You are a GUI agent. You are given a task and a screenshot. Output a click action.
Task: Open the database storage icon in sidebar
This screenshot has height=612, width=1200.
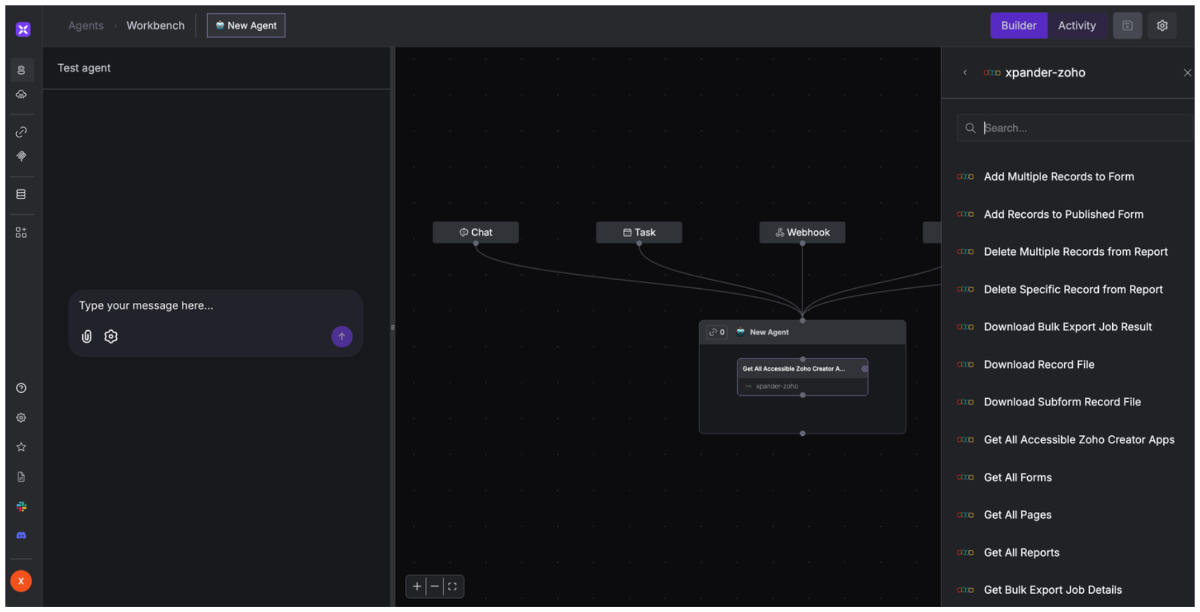click(x=22, y=194)
